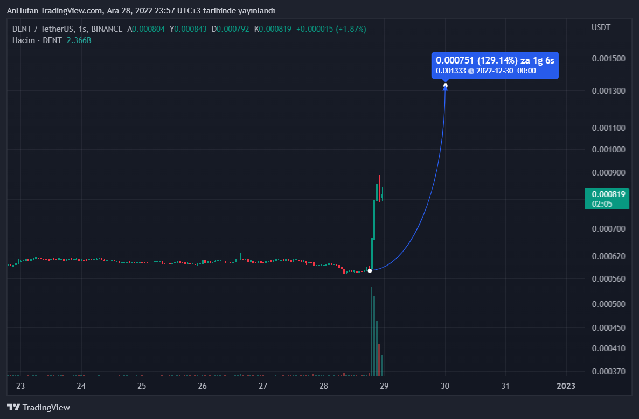Open the USDT currency selector

tap(601, 27)
